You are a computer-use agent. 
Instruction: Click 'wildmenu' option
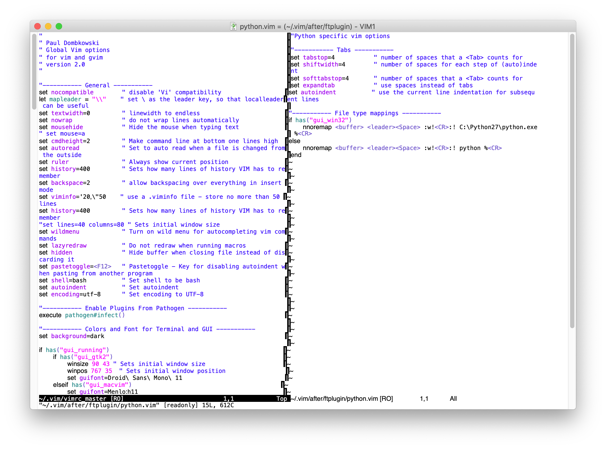(65, 231)
